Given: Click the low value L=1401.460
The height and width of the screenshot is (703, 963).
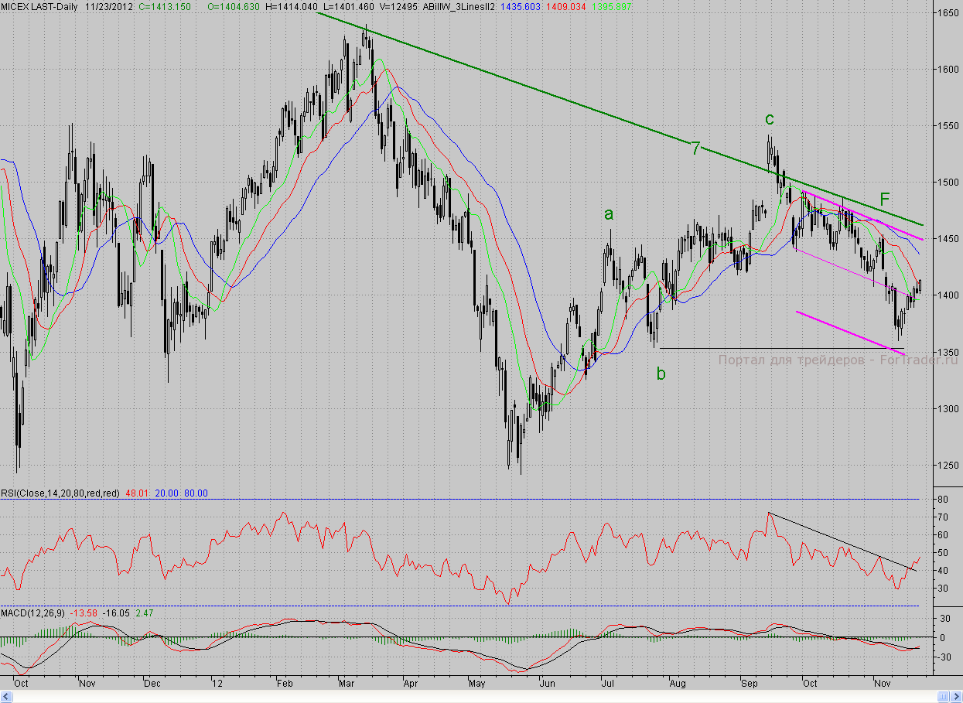Looking at the screenshot, I should click(347, 5).
